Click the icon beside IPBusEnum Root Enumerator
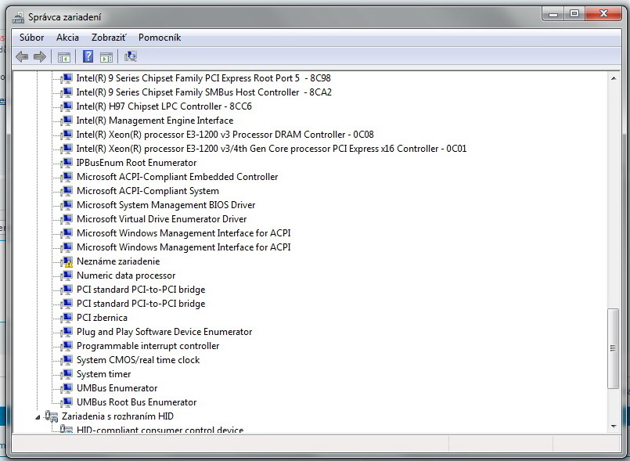 pos(67,163)
